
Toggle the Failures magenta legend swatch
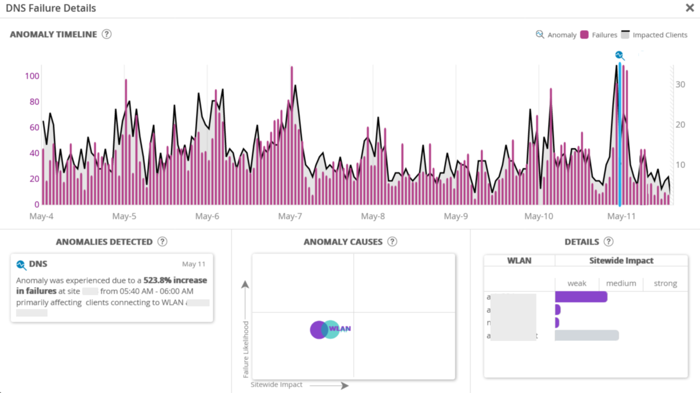584,35
